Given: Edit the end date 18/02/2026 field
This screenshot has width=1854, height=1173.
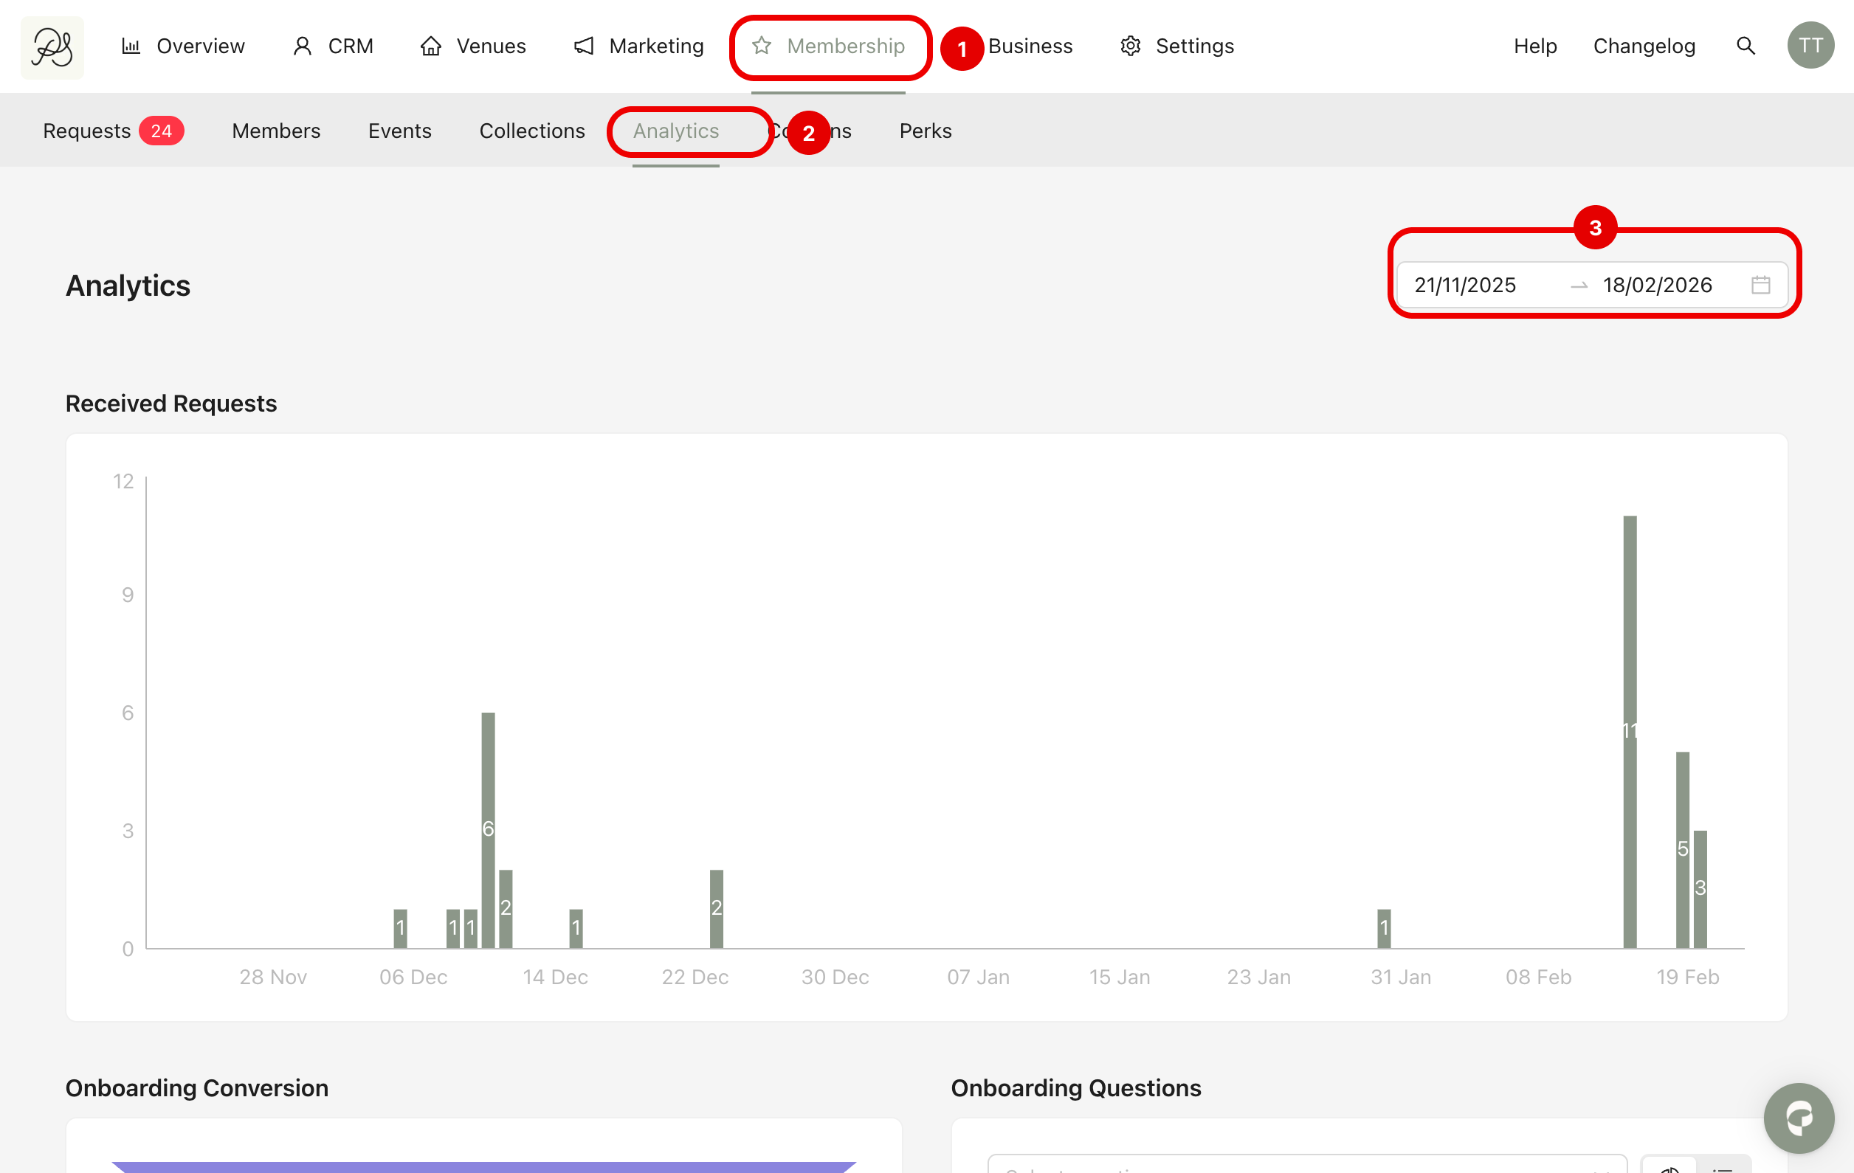Looking at the screenshot, I should click(x=1657, y=285).
